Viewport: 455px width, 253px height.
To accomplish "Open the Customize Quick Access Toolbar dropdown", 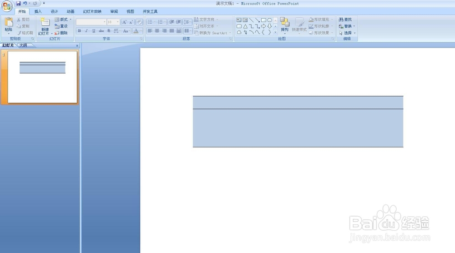I will pyautogui.click(x=44, y=4).
